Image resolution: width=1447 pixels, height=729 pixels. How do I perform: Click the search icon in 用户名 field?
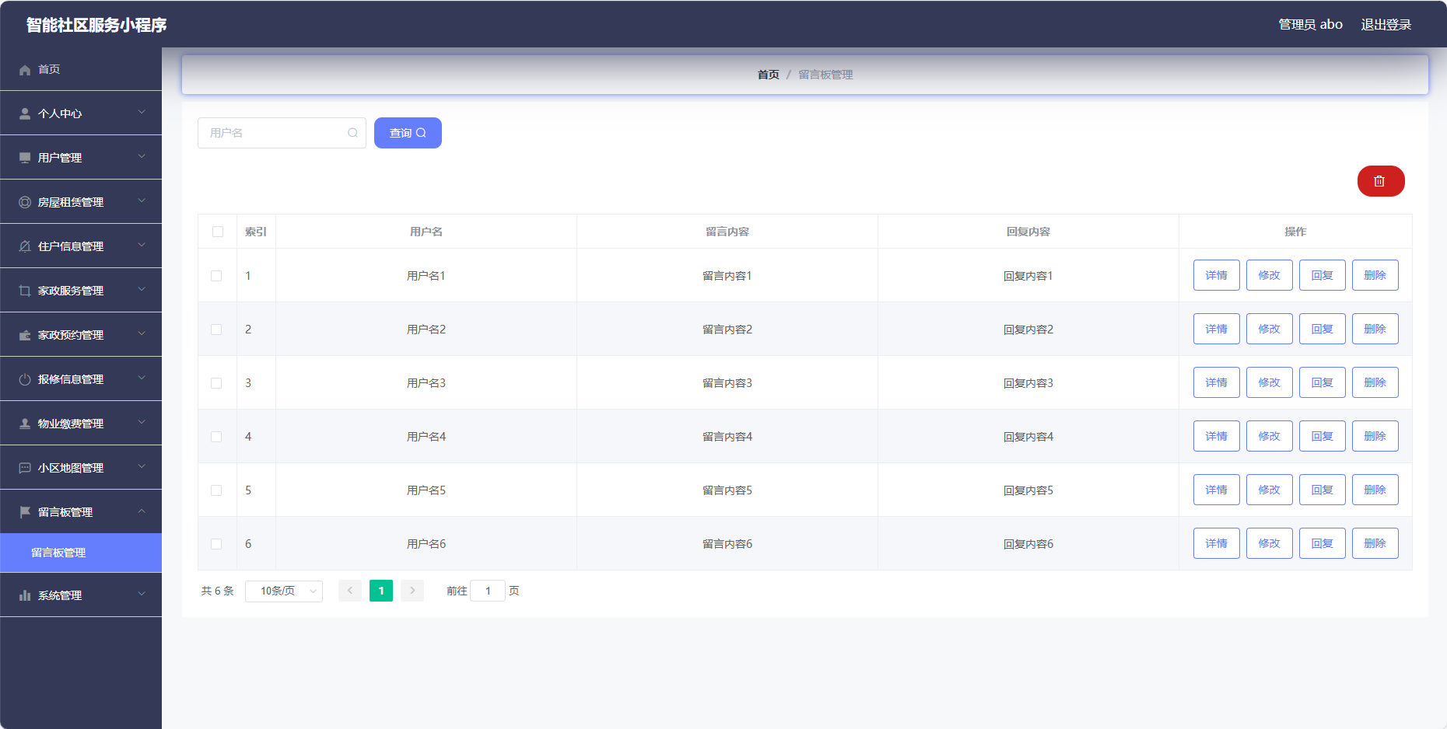(352, 133)
